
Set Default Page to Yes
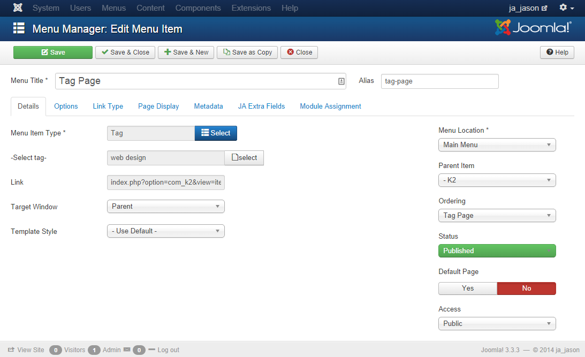click(468, 288)
